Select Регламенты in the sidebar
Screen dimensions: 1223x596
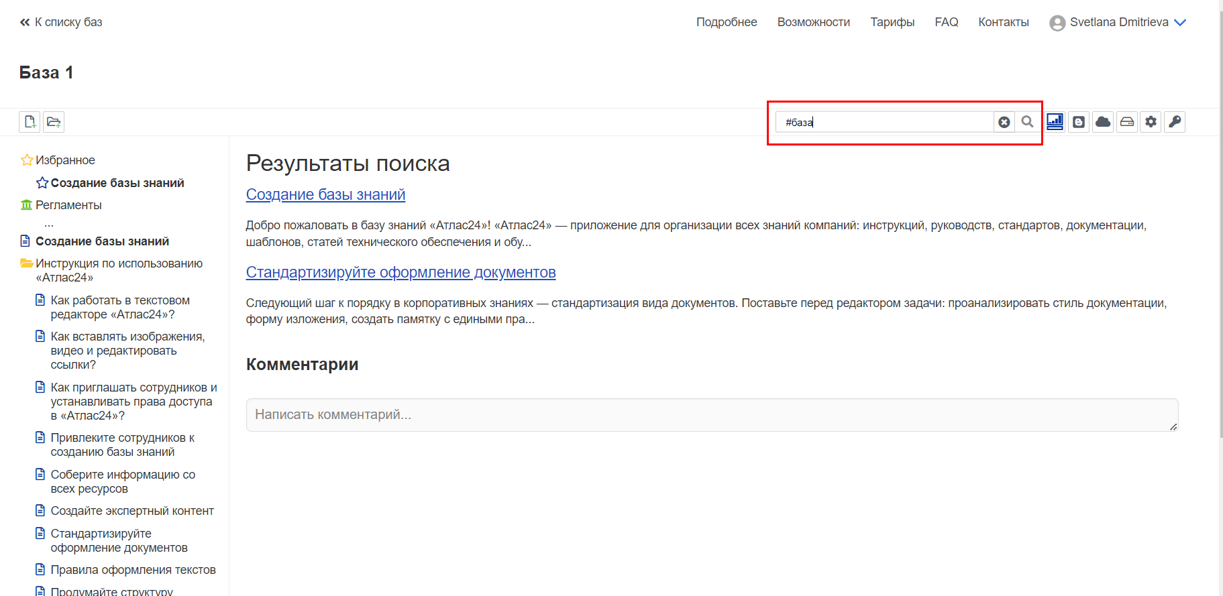coord(68,205)
